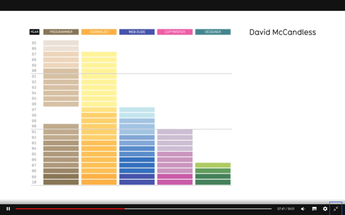
Task: Click the Programmer bar for year 85
Action: (61, 43)
